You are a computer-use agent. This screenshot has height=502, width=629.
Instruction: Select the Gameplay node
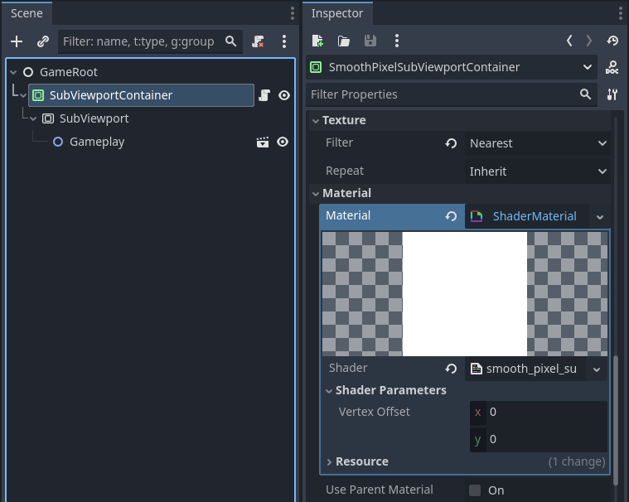(x=97, y=142)
